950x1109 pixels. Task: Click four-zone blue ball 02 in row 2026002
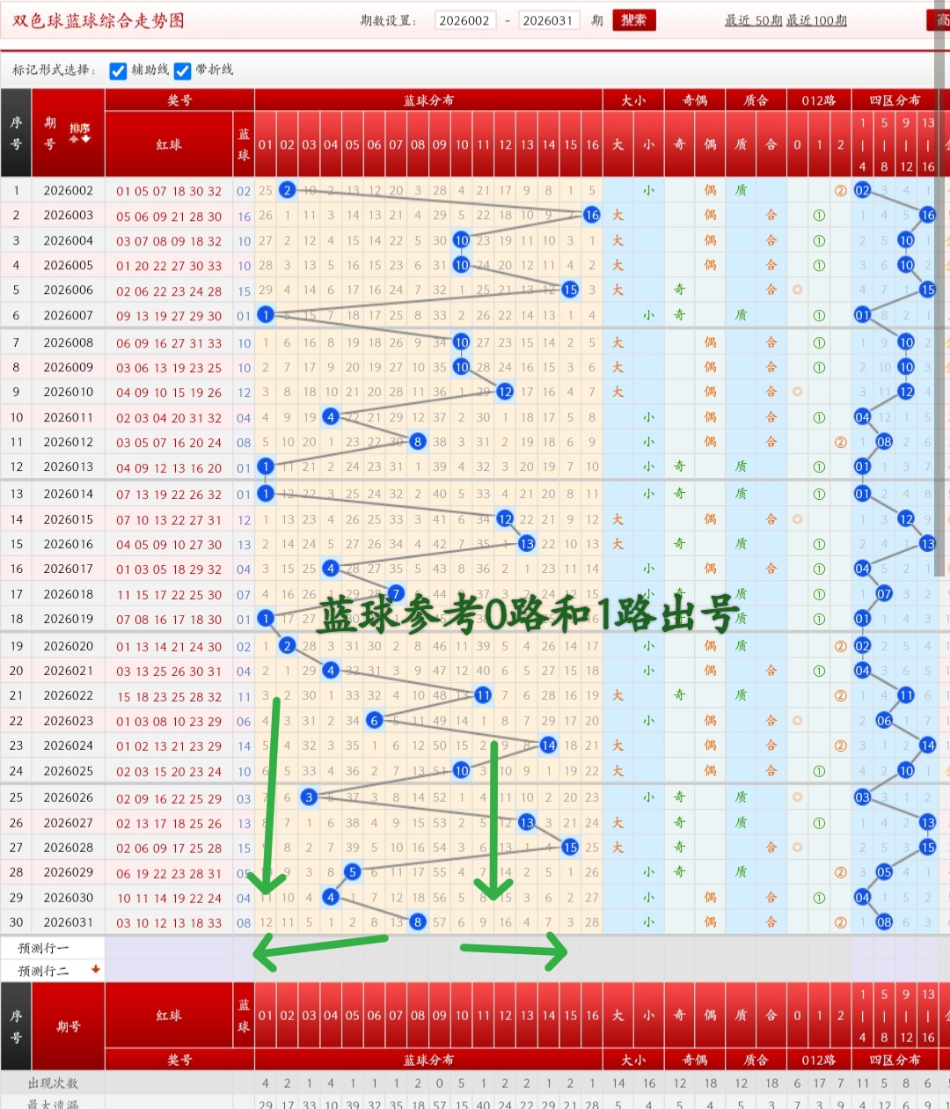click(x=862, y=189)
